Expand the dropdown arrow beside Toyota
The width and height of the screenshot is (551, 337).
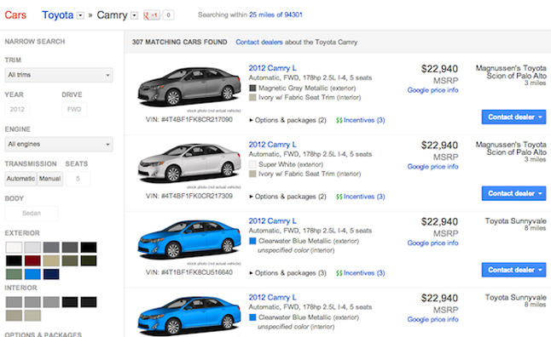pyautogui.click(x=80, y=15)
